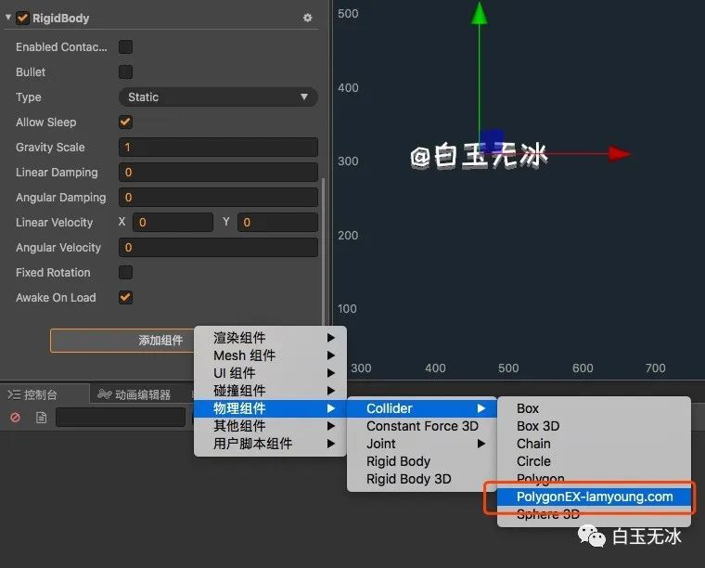Choose Constant Force 3D component
705x568 pixels.
point(422,426)
